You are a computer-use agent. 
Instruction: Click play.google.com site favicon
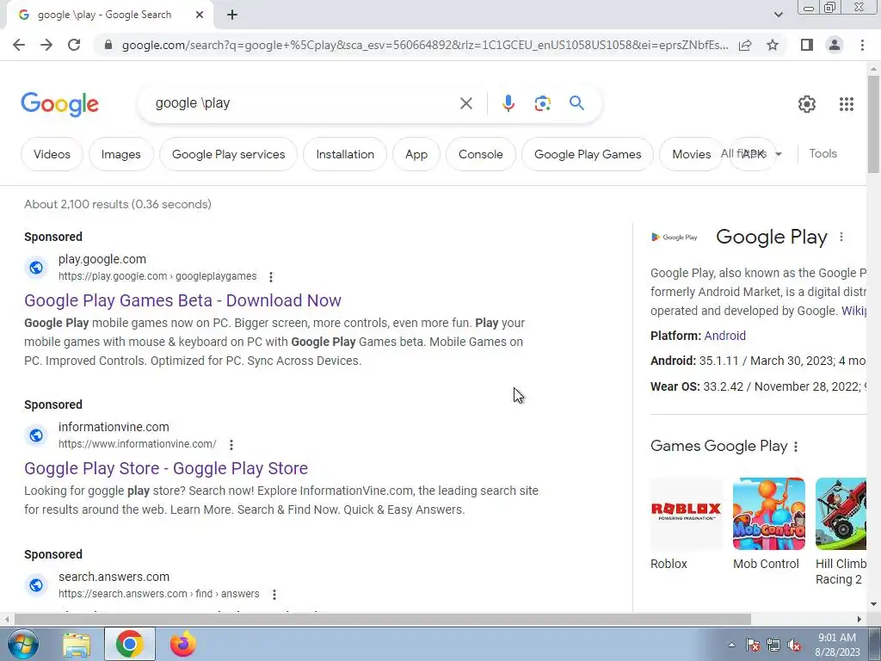pos(36,268)
